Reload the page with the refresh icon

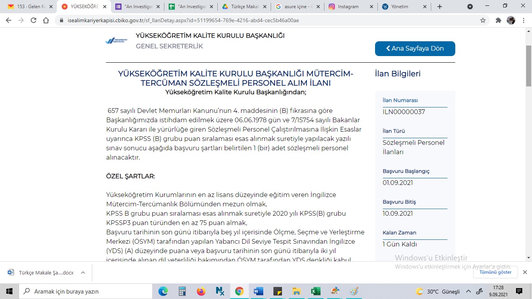pyautogui.click(x=33, y=20)
